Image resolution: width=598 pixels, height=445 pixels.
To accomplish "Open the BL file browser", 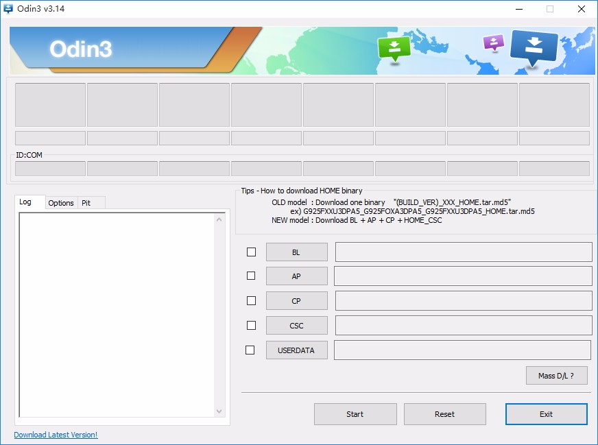I will coord(296,252).
